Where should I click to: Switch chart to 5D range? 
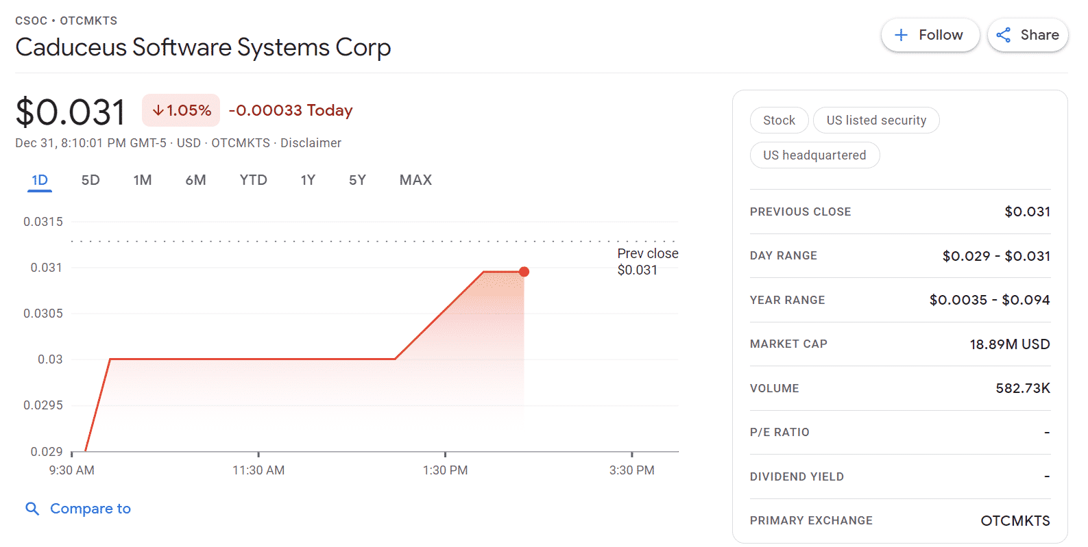click(x=90, y=180)
